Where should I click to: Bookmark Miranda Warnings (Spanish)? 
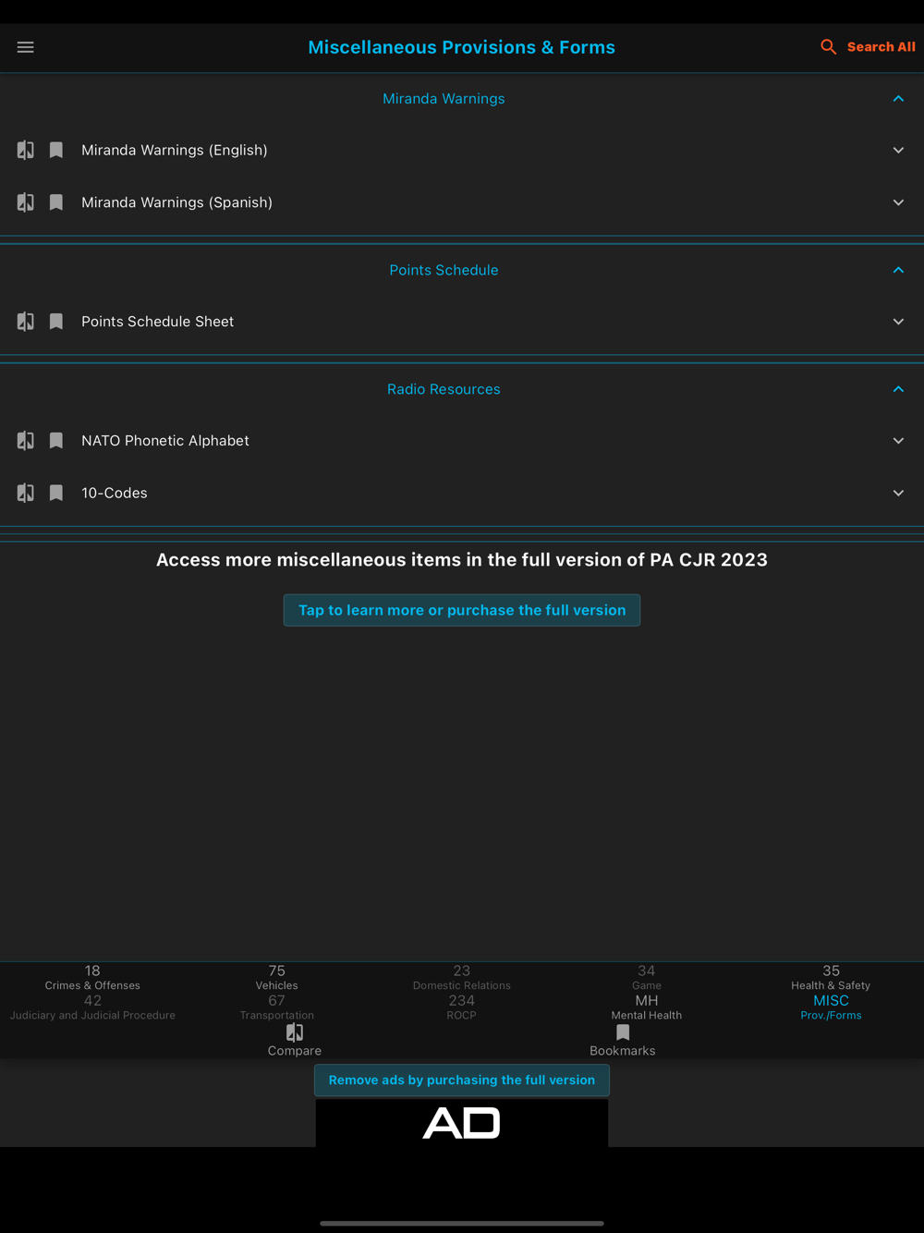[56, 202]
